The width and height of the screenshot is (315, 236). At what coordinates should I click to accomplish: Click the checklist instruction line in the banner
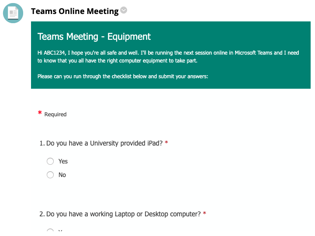point(123,76)
